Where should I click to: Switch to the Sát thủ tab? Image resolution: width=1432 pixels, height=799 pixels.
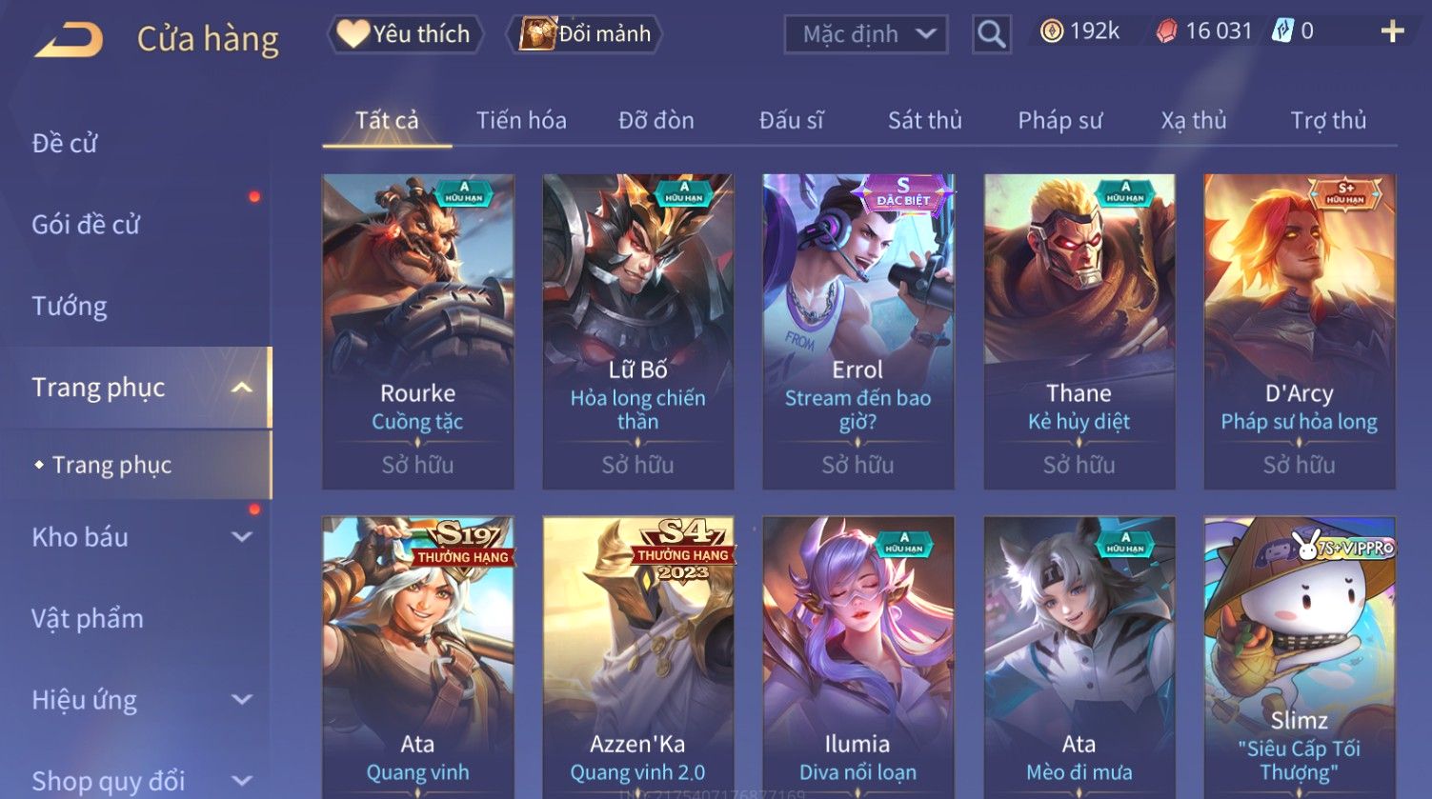coord(924,120)
